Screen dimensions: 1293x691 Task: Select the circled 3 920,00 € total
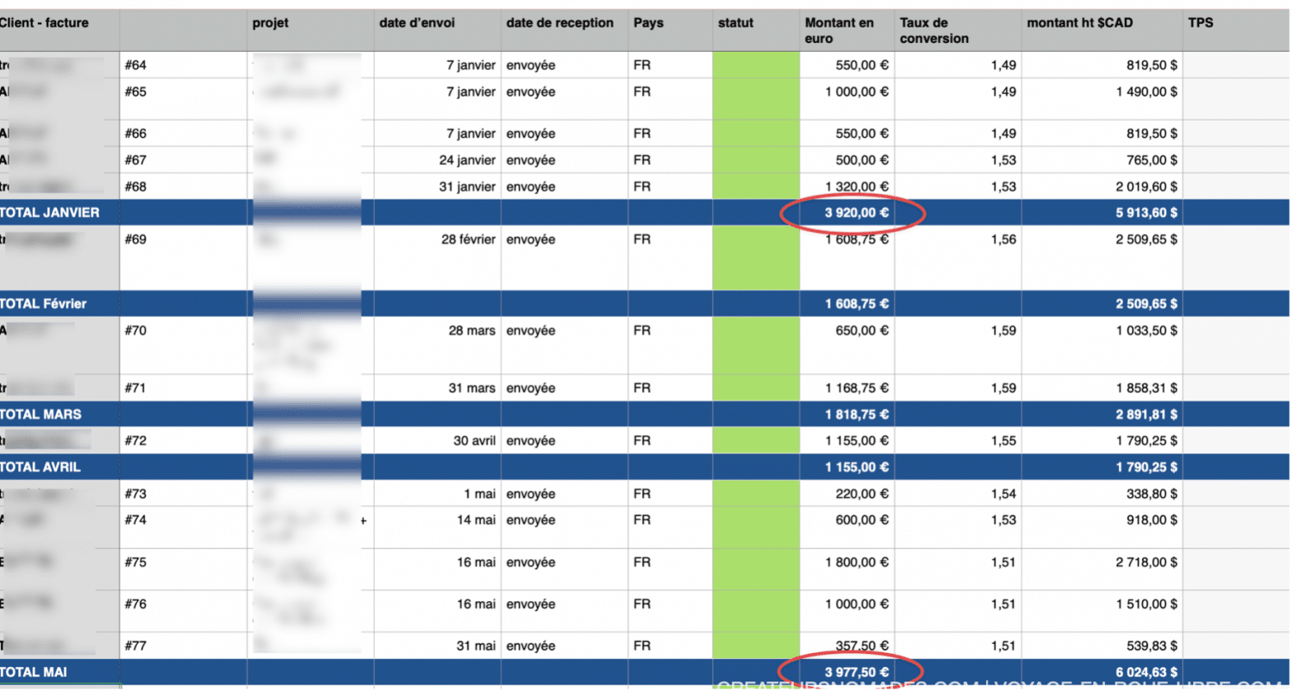pos(857,213)
